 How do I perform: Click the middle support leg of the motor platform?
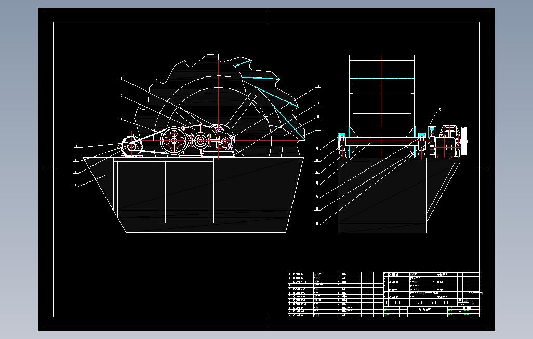(163, 192)
